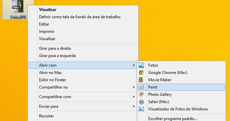Choose Abrir no Mac

pyautogui.click(x=50, y=73)
